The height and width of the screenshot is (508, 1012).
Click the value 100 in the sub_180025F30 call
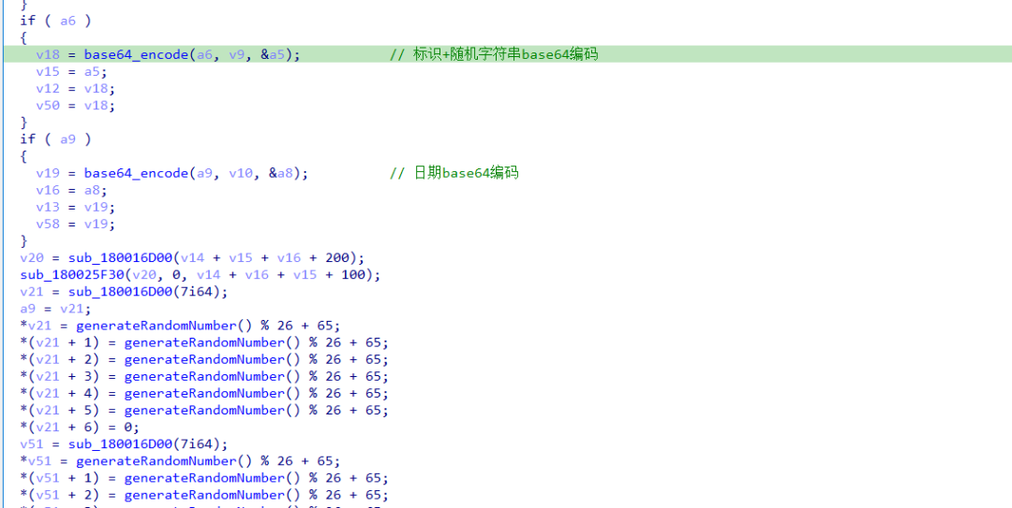(353, 275)
